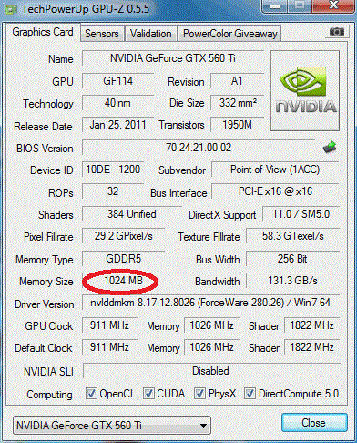Click the Bus Interface field PCI-E x16
This screenshot has height=443, width=357.
[x=275, y=191]
